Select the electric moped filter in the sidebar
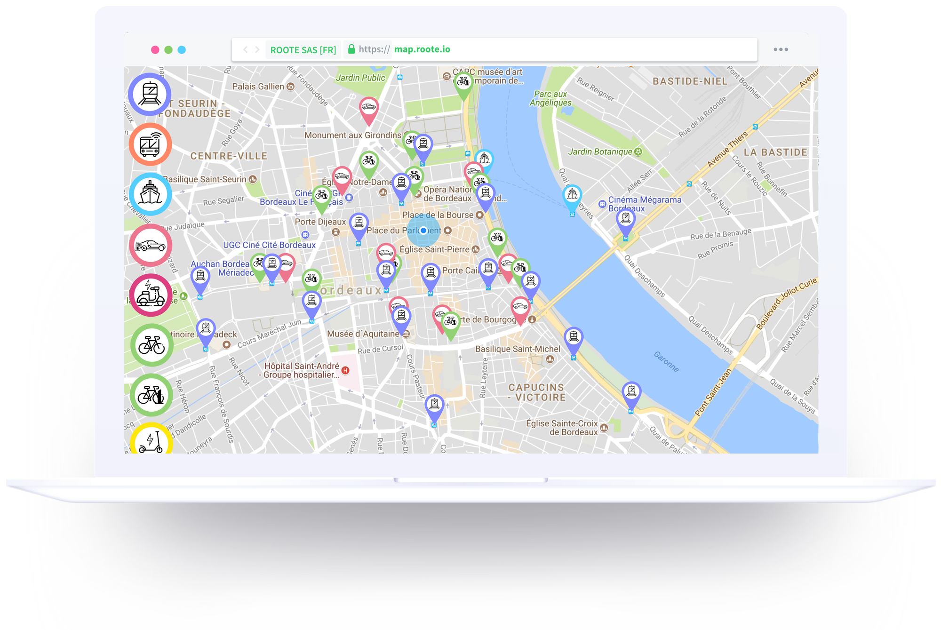This screenshot has height=630, width=941. tap(151, 295)
